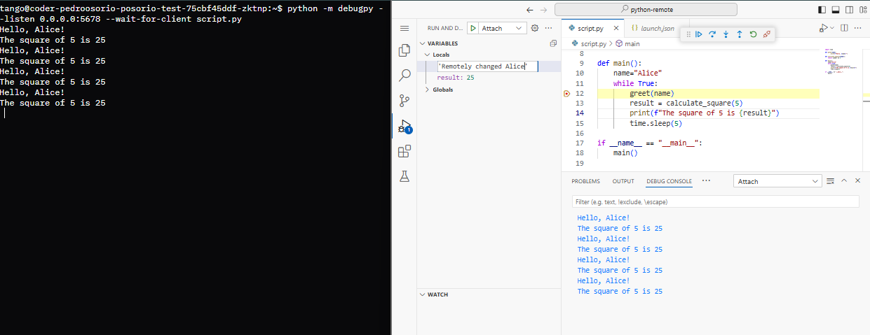Open the Testing flask view
The image size is (870, 335).
tap(404, 176)
